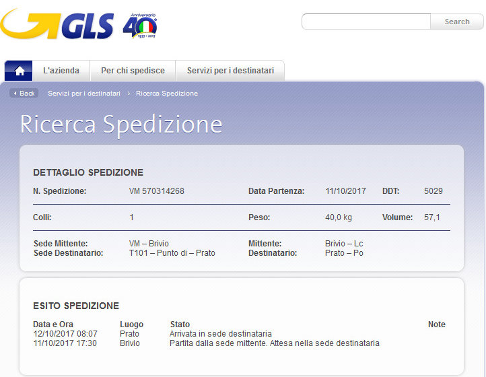
Task: Click the 40th anniversary badge
Action: (x=140, y=26)
